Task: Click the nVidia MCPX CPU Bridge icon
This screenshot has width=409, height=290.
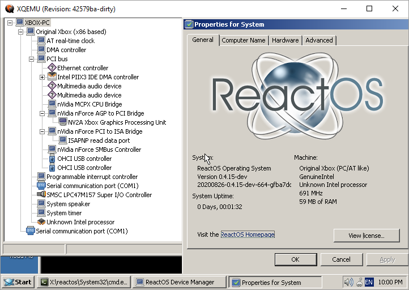Action: [52, 104]
